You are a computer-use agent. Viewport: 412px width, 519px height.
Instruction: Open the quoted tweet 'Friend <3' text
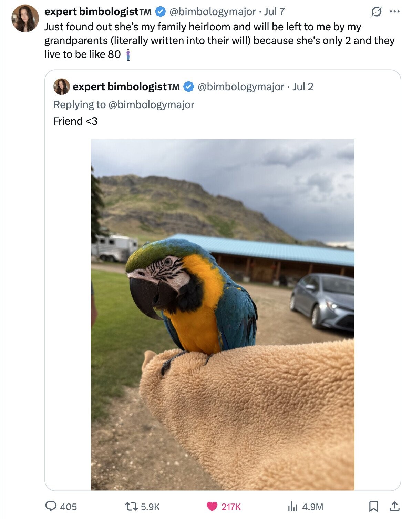pyautogui.click(x=75, y=121)
